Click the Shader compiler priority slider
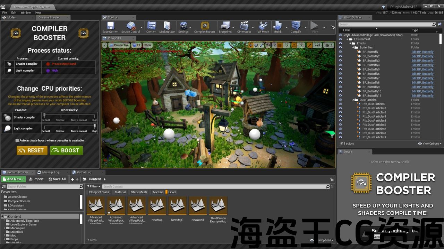444x249 pixels. click(69, 116)
